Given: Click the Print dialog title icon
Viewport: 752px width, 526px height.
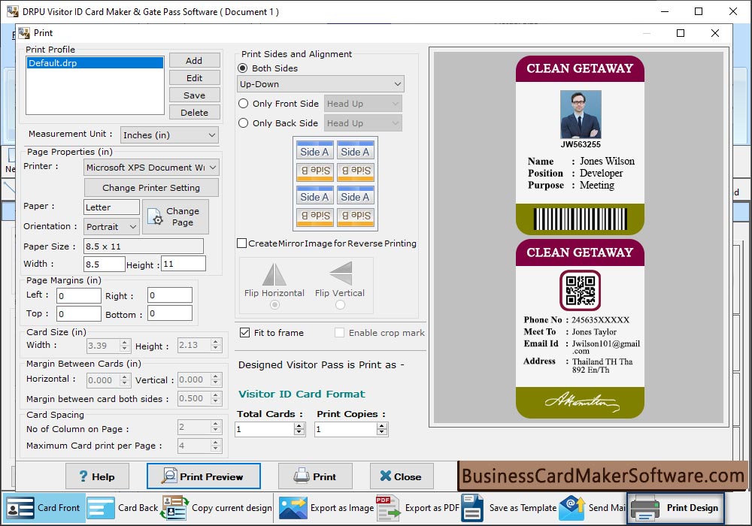Looking at the screenshot, I should click(24, 33).
